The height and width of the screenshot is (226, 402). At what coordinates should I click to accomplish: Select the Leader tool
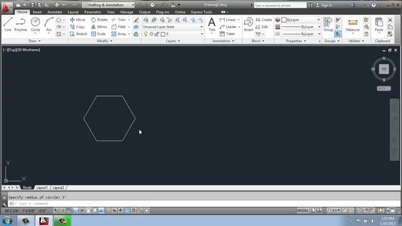[x=228, y=26]
